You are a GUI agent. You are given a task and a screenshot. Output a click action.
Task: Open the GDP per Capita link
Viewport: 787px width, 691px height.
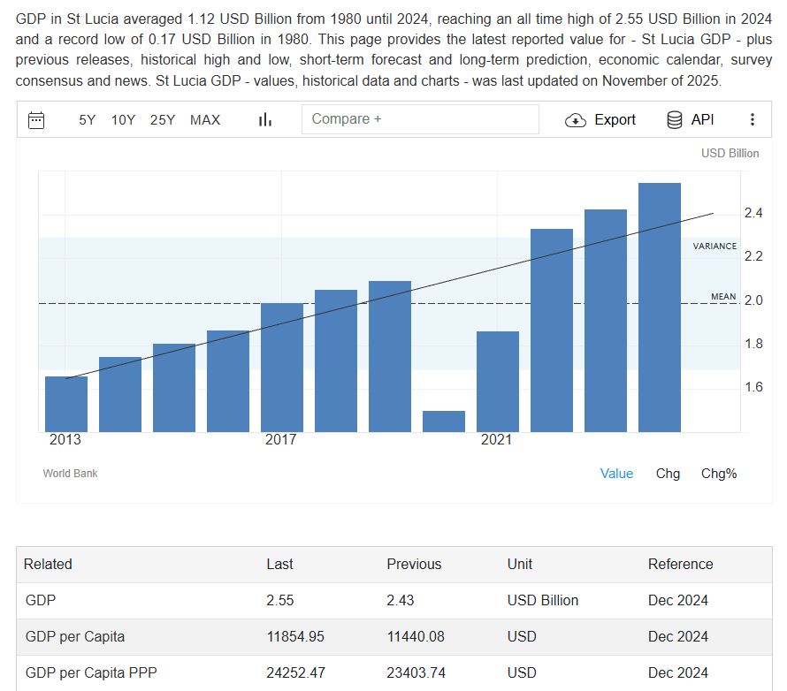coord(75,636)
